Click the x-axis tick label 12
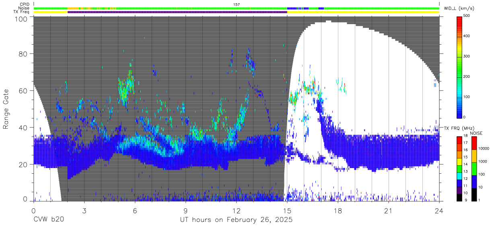This screenshot has height=228, width=494. 236,211
